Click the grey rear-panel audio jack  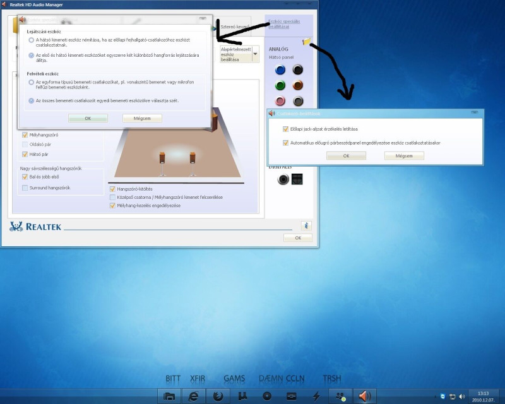(x=298, y=101)
